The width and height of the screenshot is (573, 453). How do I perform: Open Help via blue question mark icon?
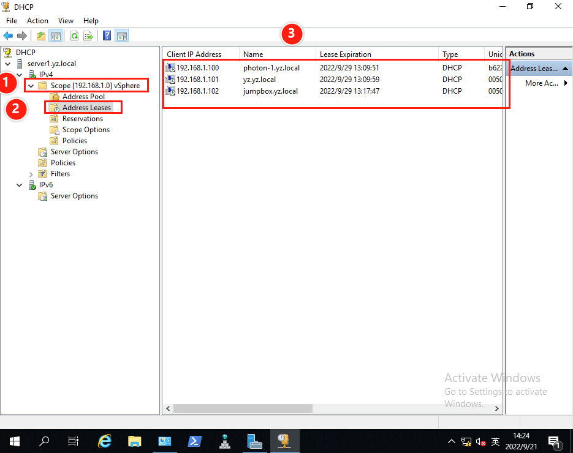pos(107,36)
